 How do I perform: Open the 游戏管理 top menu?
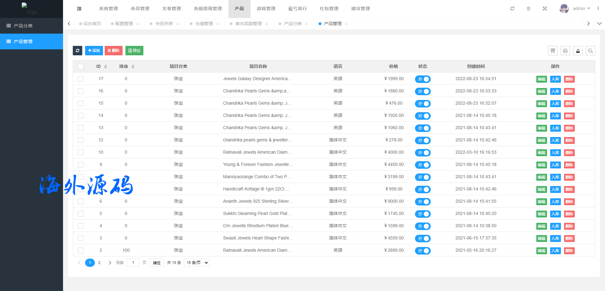[266, 9]
